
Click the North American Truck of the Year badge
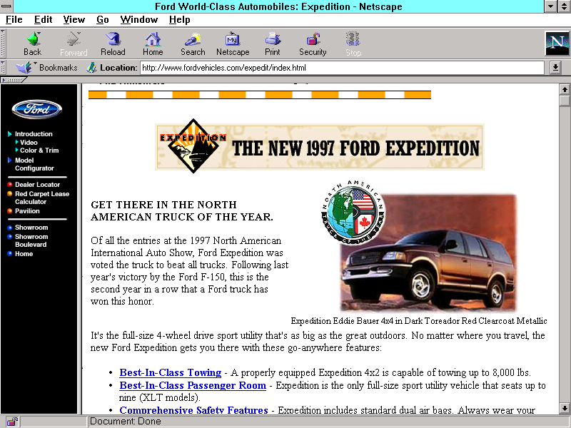(x=353, y=212)
